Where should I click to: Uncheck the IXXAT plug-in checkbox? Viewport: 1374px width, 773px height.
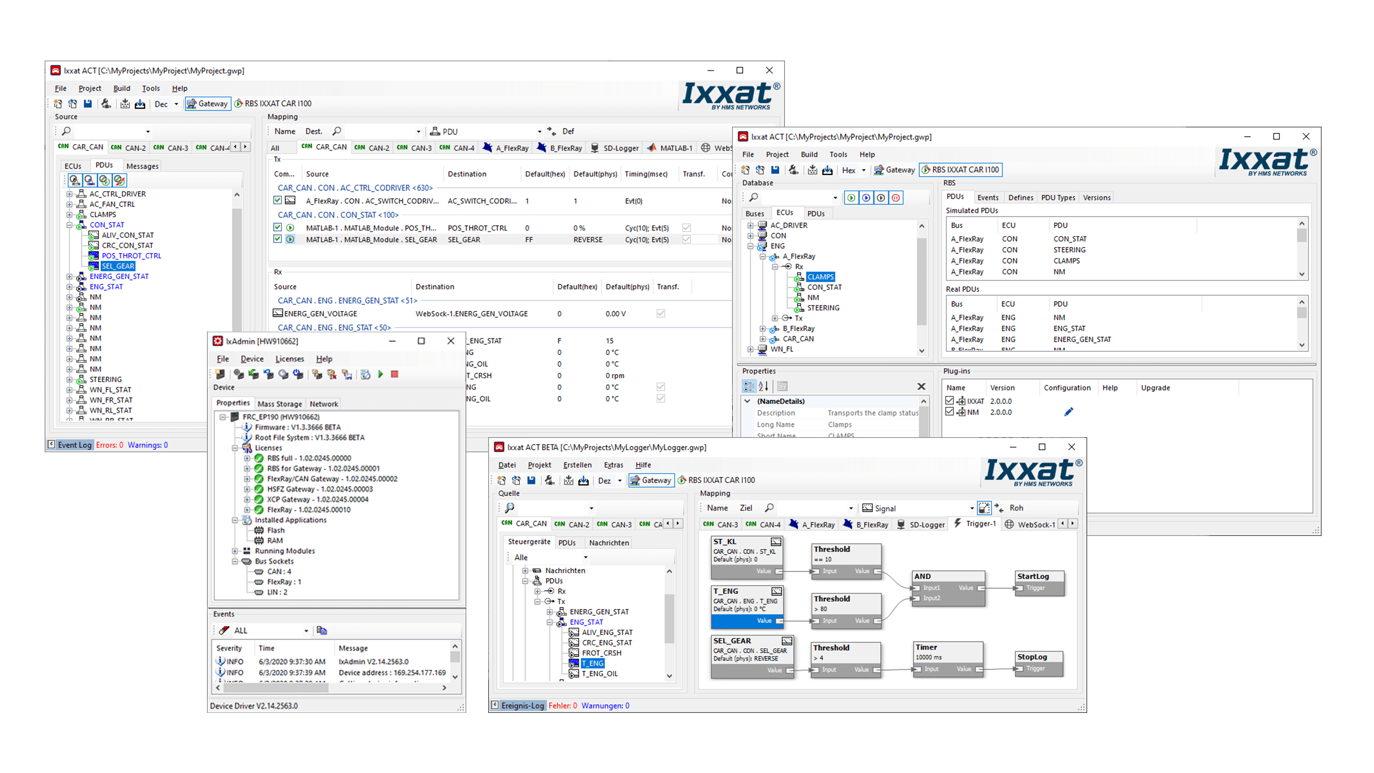click(949, 401)
